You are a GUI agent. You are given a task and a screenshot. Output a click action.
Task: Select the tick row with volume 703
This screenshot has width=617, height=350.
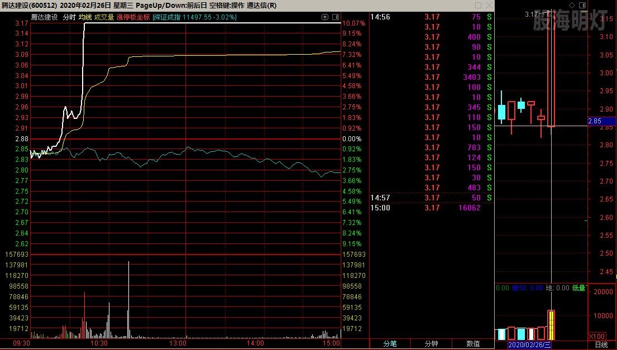431,147
